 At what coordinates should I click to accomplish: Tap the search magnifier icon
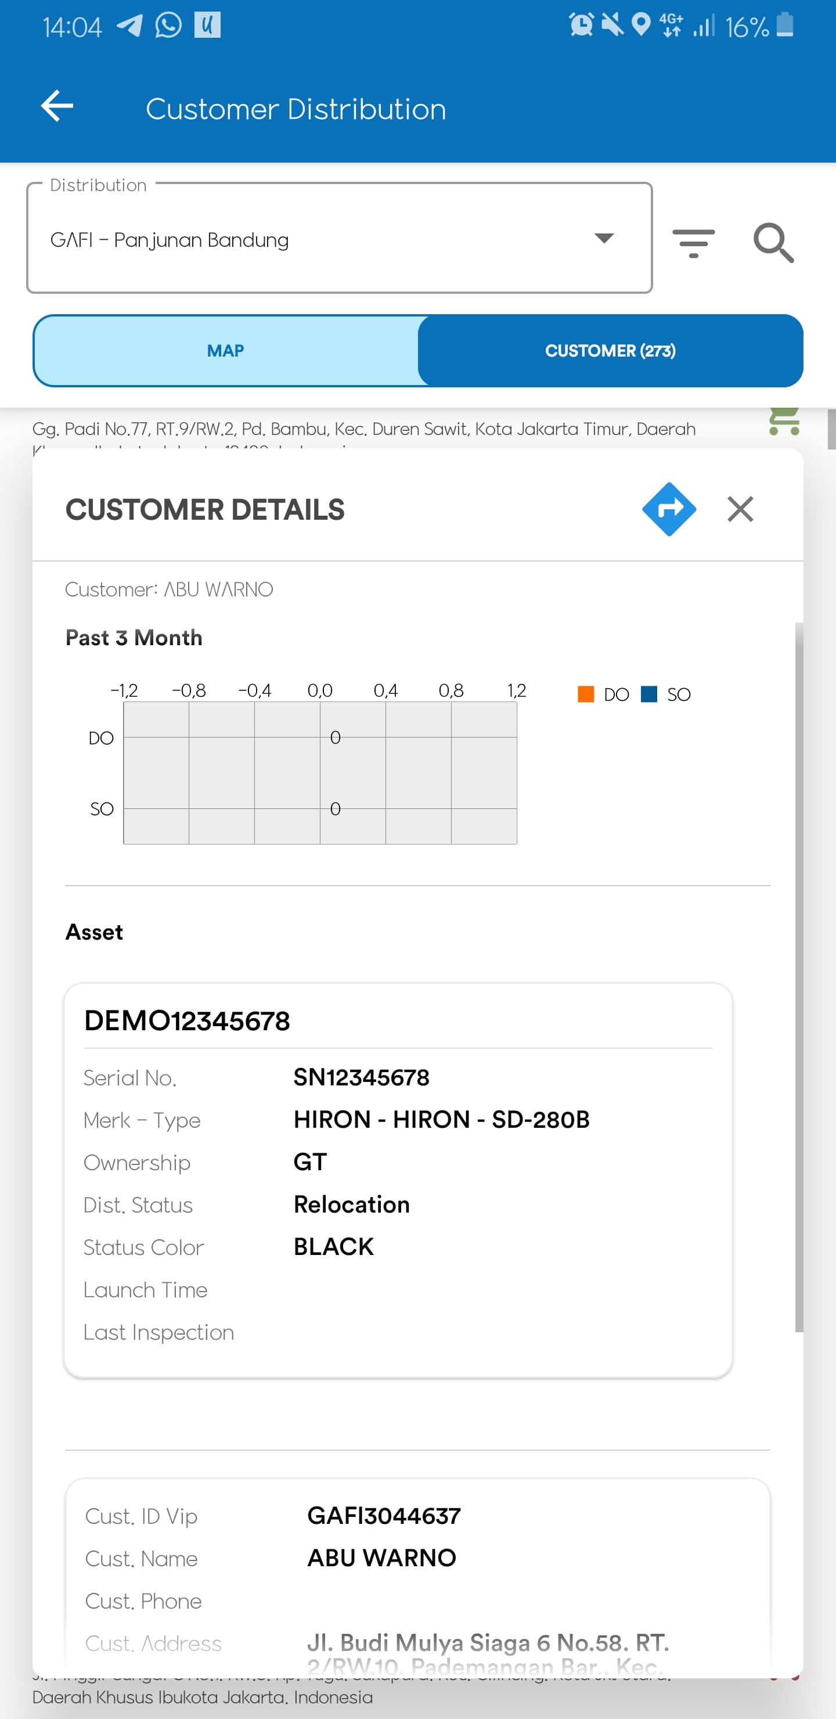tap(773, 243)
